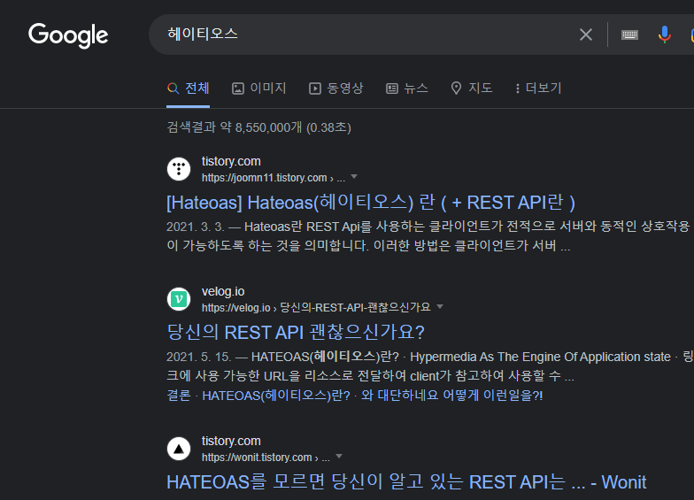Select the 전체 search tab
This screenshot has height=500, width=694.
pyautogui.click(x=188, y=88)
